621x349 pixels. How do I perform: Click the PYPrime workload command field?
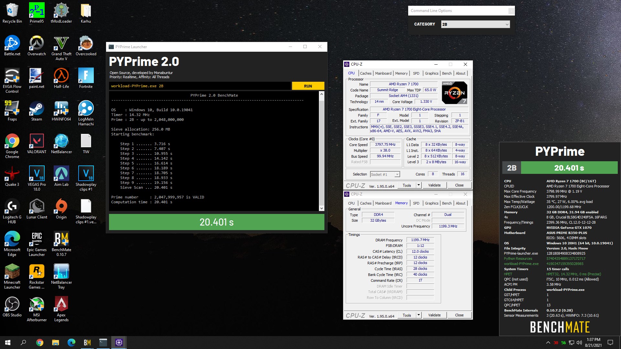point(200,86)
